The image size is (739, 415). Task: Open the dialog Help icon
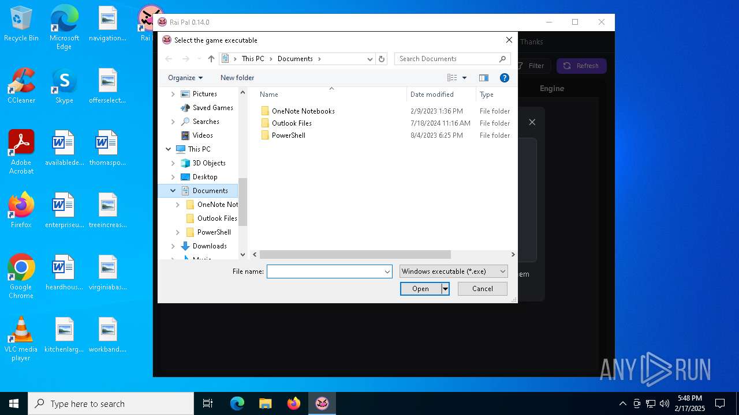504,78
